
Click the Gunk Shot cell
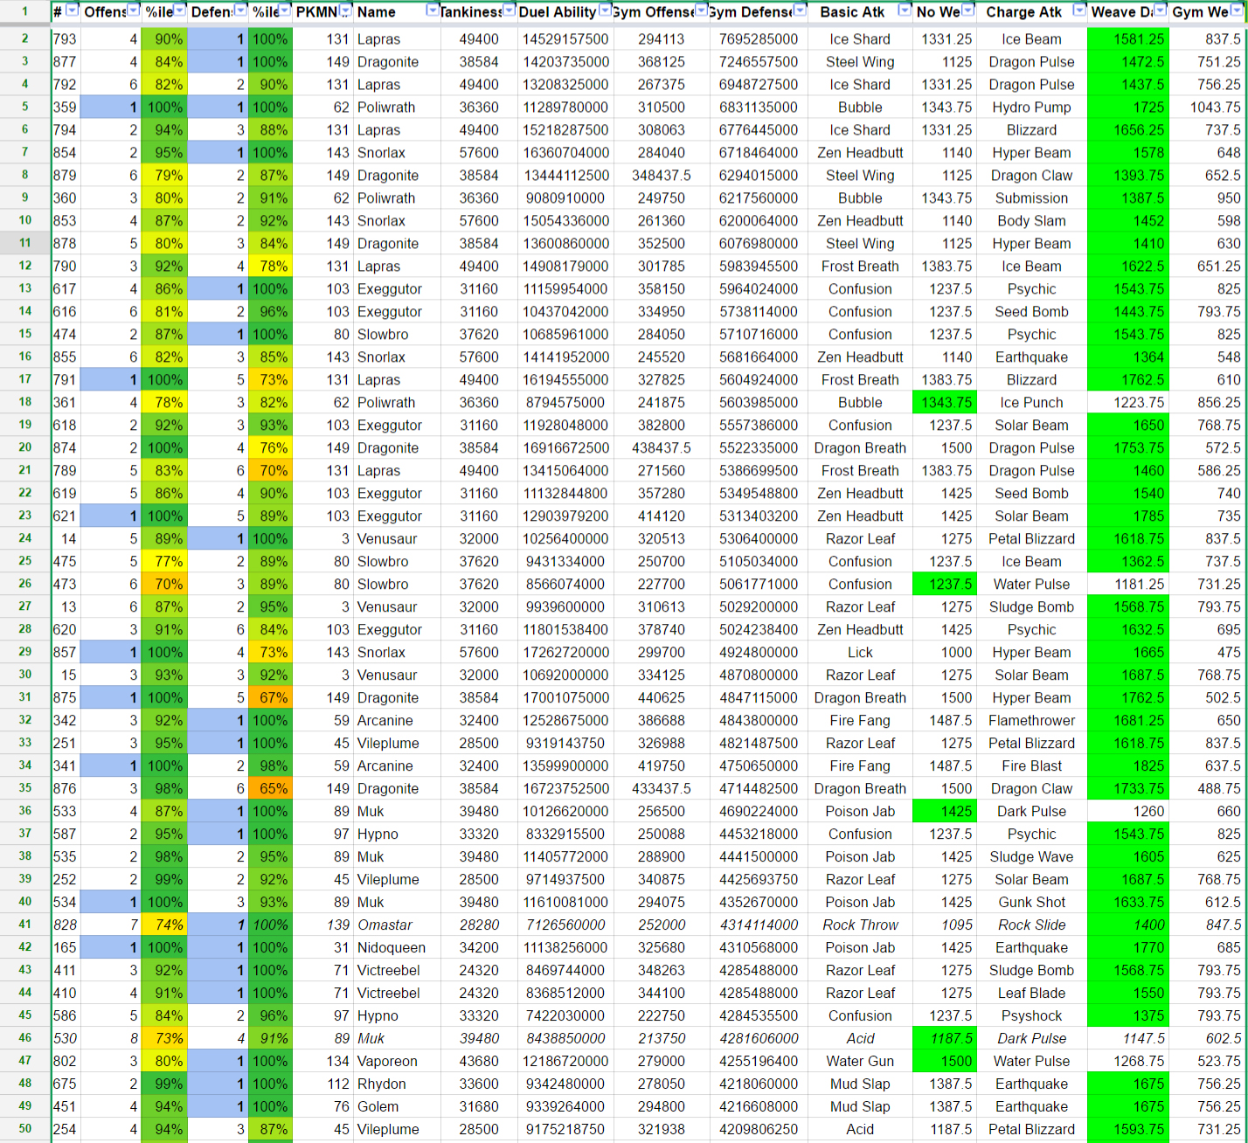point(1031,903)
